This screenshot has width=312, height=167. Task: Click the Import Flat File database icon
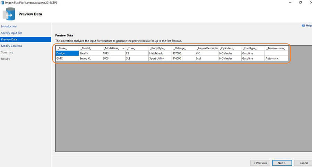pyautogui.click(x=9, y=14)
